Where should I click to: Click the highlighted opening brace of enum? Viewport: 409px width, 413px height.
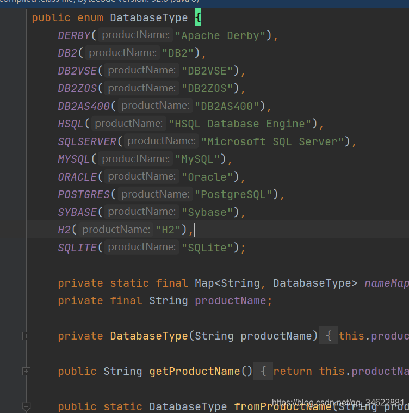(x=198, y=17)
